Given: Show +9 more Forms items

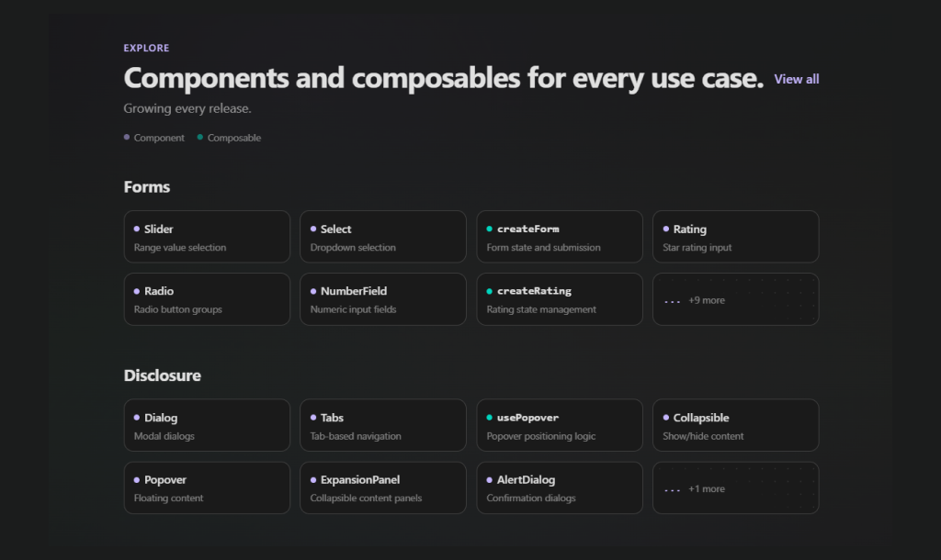Looking at the screenshot, I should tap(736, 299).
